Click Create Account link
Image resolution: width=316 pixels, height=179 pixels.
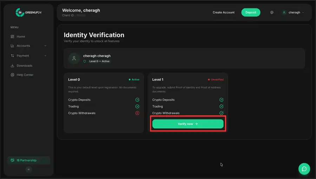[224, 13]
